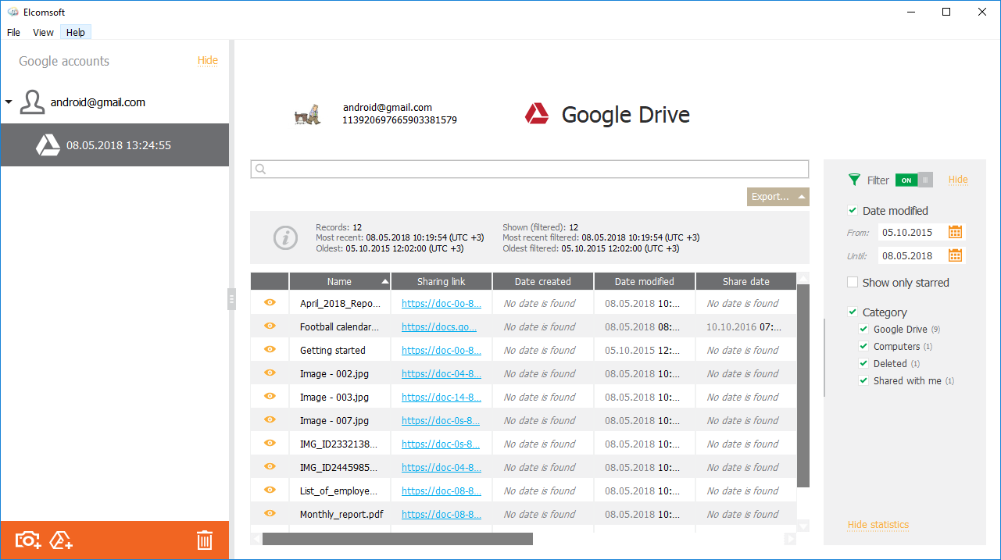
Task: Open the View menu
Action: 43,32
